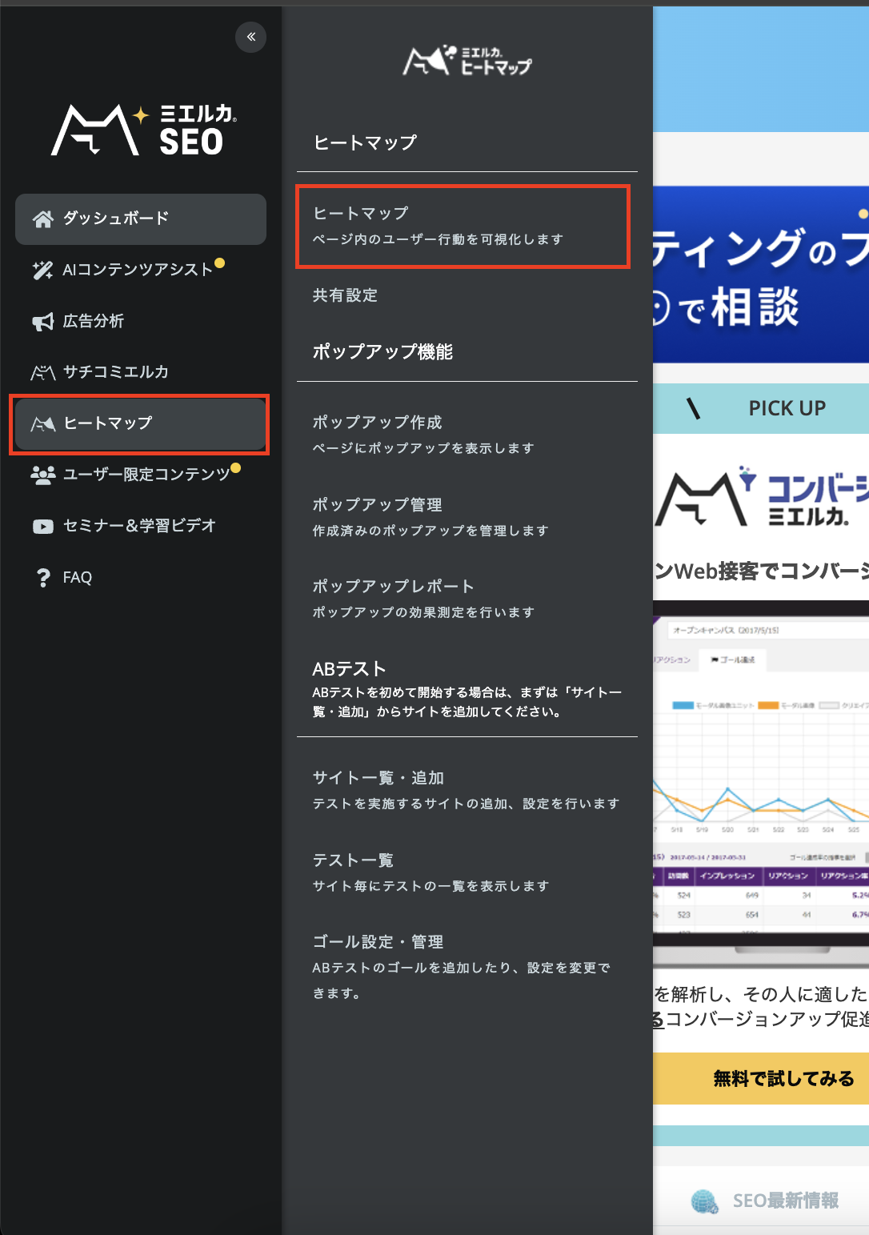Open ポップアップ作成 menu entry

[422, 434]
